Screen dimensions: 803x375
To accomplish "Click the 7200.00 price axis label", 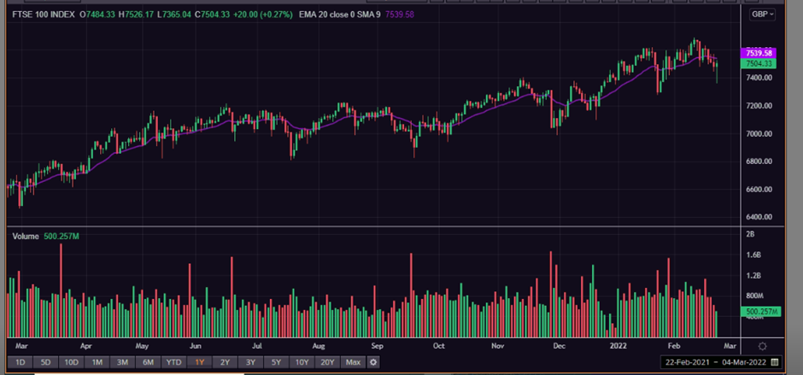I will tap(759, 106).
